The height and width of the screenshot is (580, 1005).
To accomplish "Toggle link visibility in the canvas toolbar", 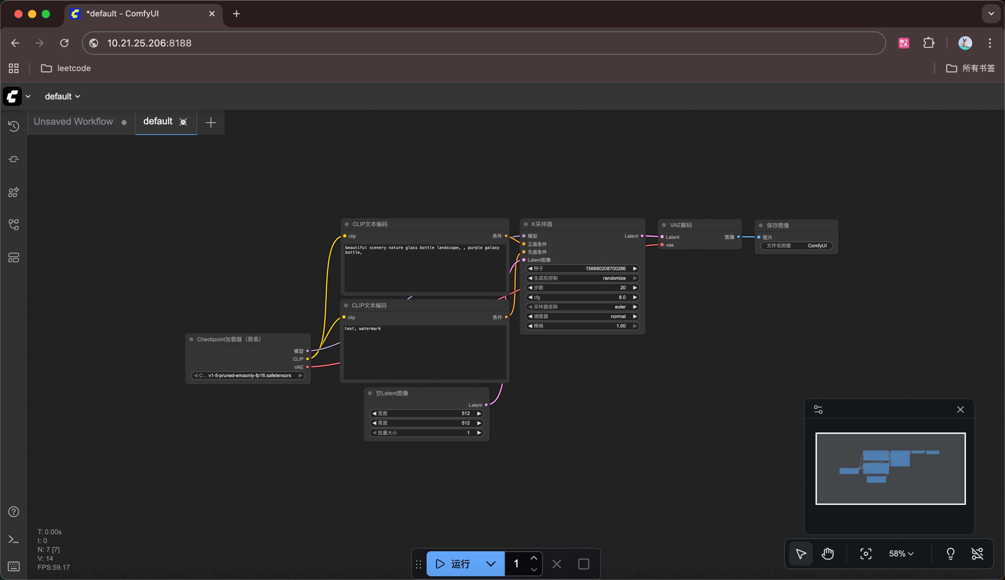I will click(x=978, y=553).
